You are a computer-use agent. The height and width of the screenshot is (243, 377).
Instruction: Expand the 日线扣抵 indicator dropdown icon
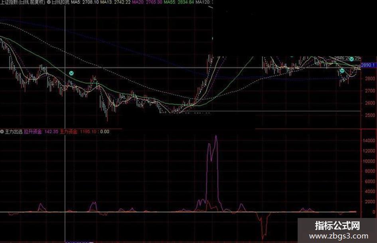click(x=49, y=2)
